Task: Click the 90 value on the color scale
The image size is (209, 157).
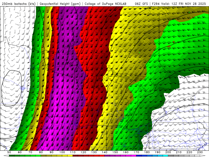Action: click(x=51, y=152)
